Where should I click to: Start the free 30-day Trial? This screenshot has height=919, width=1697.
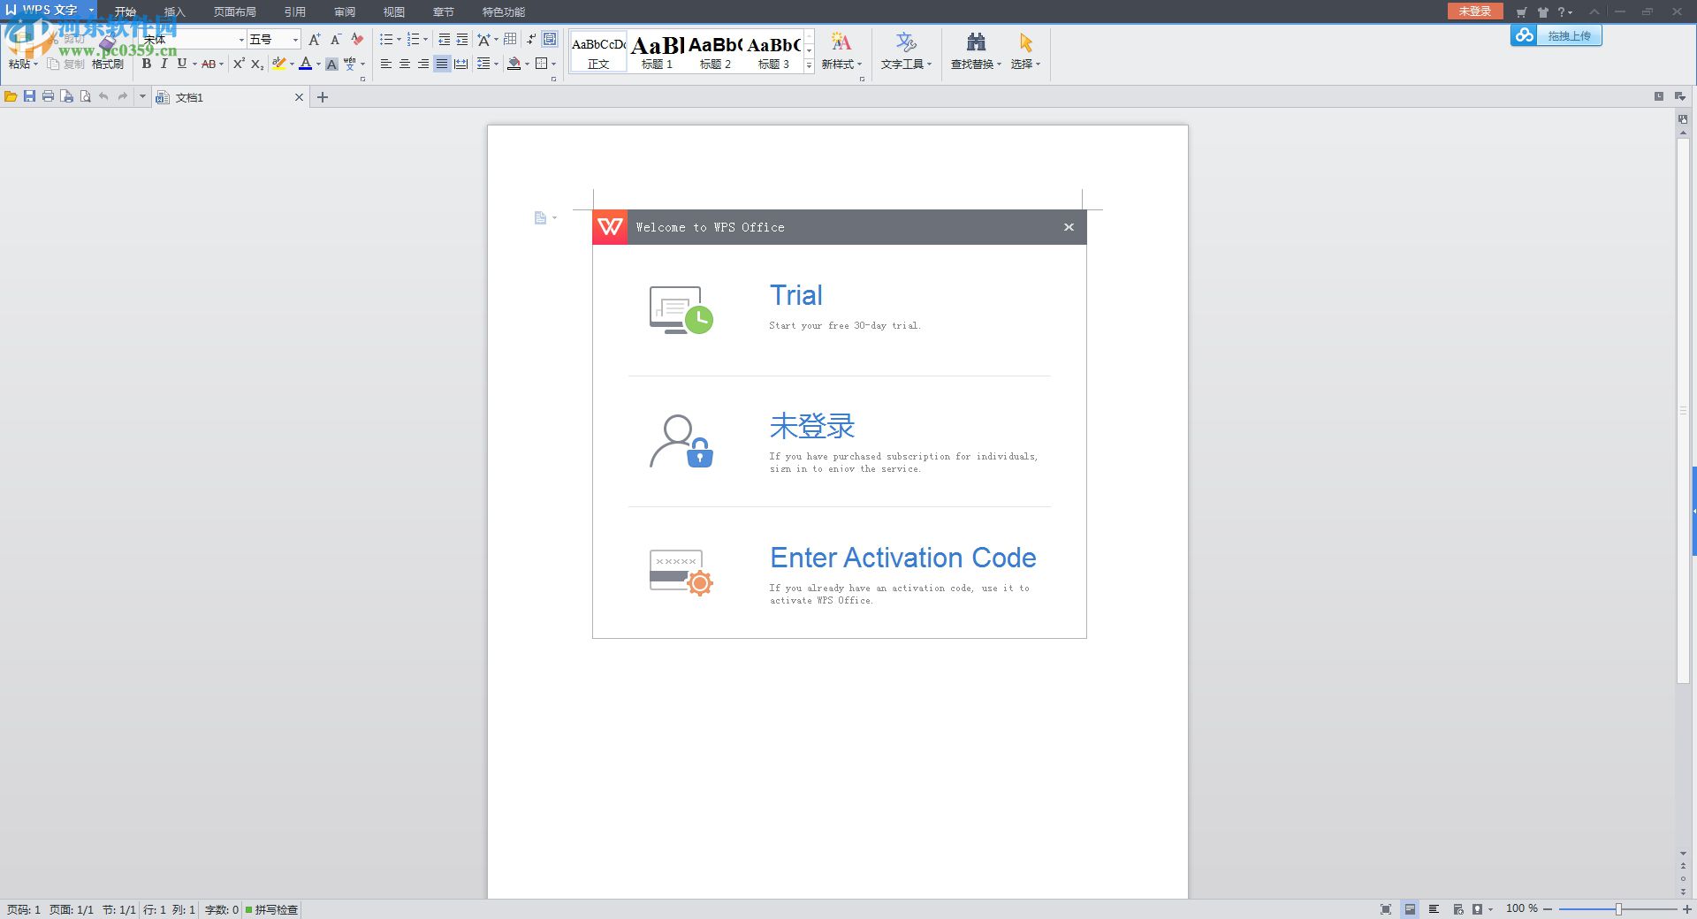pos(796,295)
